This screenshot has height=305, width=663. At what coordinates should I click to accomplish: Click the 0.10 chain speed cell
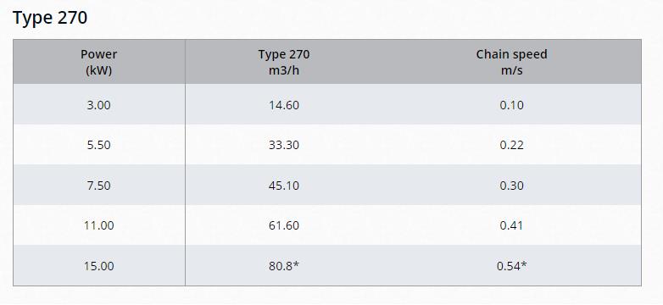(x=511, y=105)
